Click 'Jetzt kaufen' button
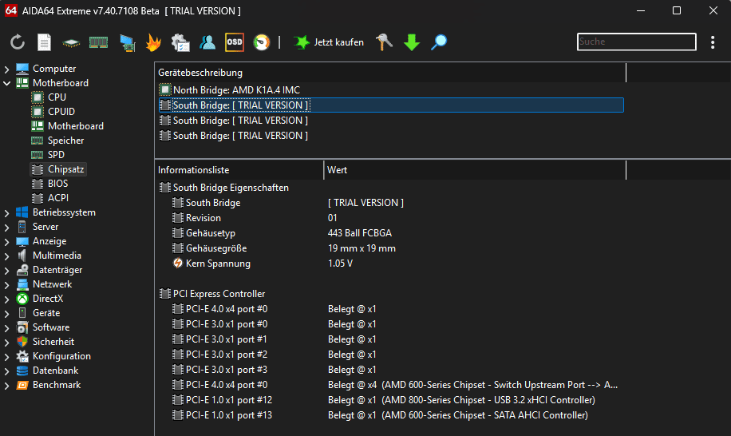Screen dimensions: 731x436 [338, 42]
